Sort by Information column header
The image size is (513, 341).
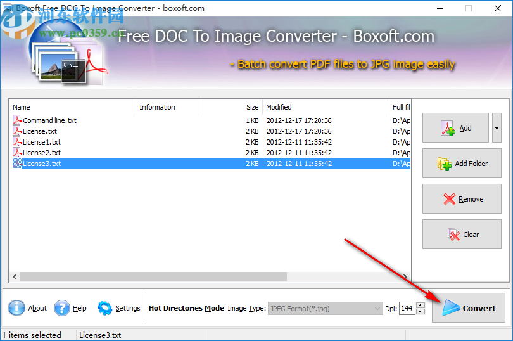coord(167,107)
